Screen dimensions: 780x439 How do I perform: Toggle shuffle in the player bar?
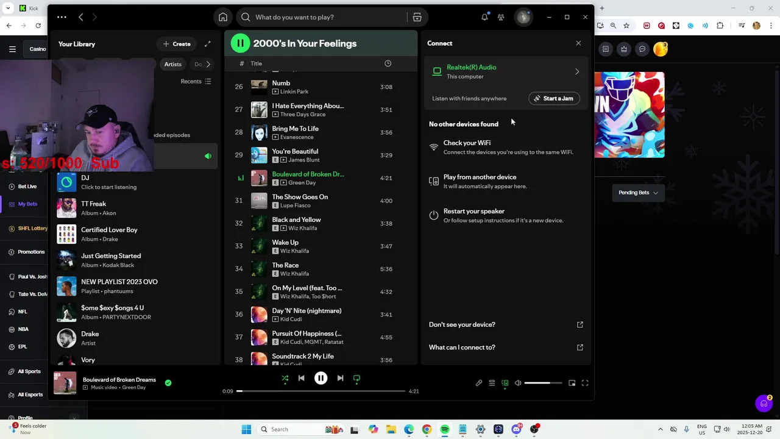[x=285, y=378]
